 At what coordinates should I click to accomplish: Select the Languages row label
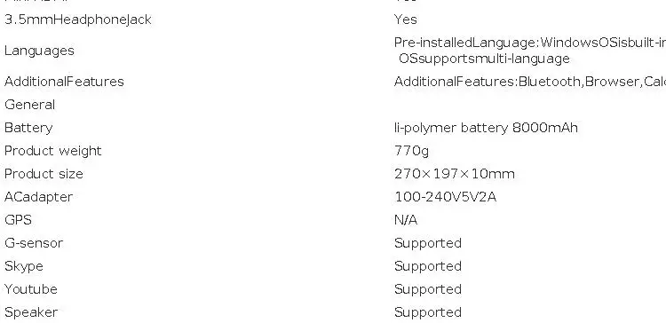(x=39, y=51)
